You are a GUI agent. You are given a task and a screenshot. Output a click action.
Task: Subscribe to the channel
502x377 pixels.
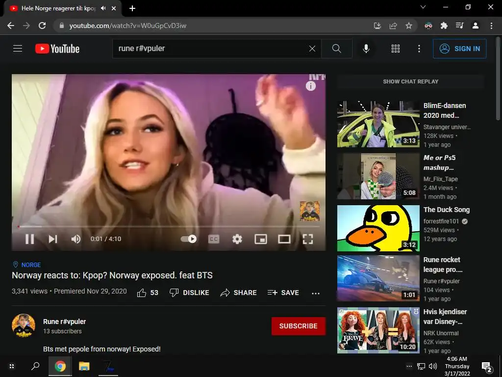point(299,326)
